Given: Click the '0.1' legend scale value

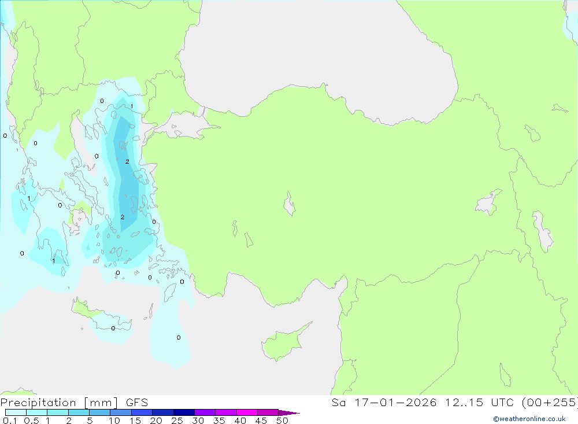Looking at the screenshot, I should click(10, 421).
